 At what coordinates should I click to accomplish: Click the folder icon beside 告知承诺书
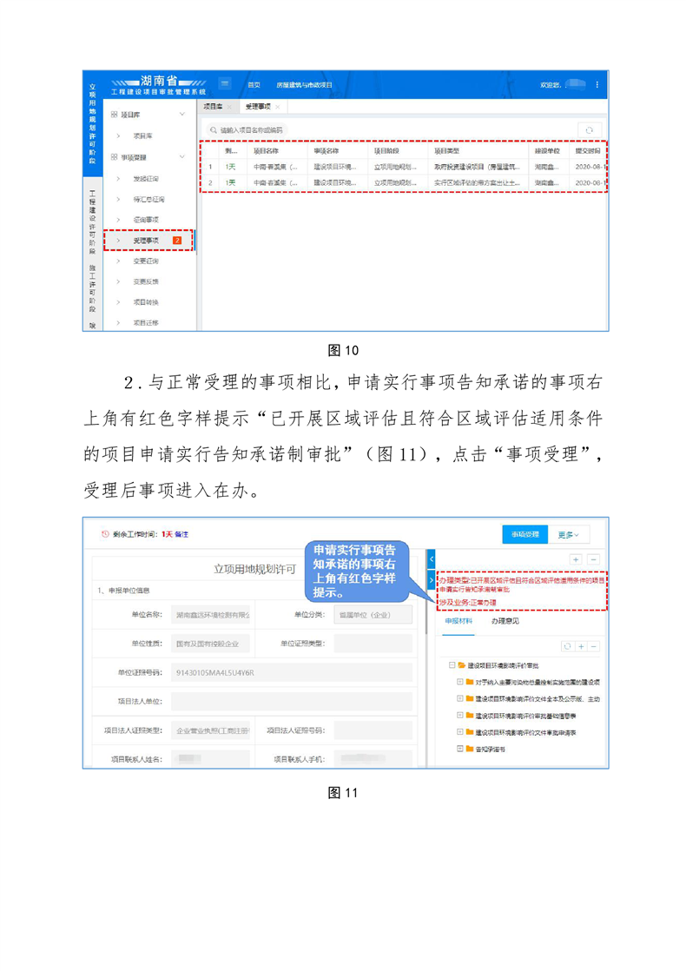coord(470,749)
